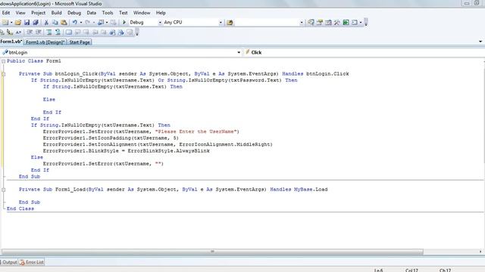
Task: Save Form1.vb with the floppy icon
Action: [27, 23]
